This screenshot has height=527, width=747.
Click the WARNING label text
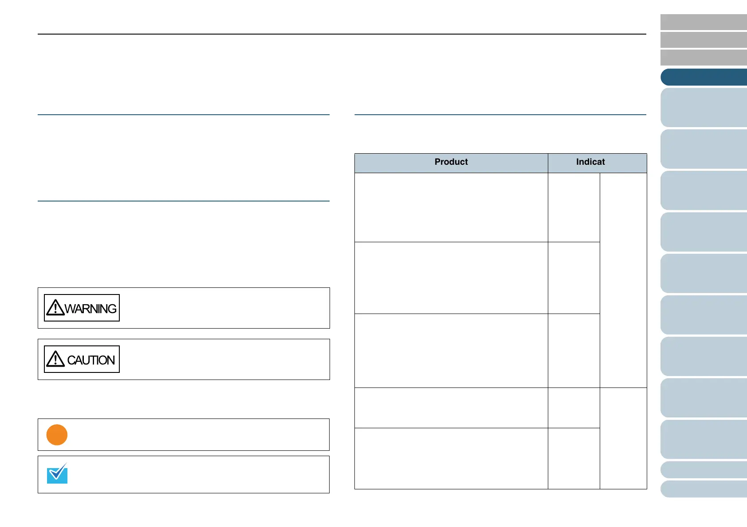[x=91, y=309]
